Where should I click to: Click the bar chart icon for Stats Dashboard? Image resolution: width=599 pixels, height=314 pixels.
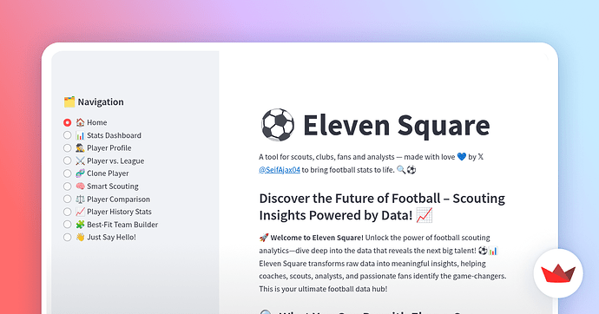80,135
